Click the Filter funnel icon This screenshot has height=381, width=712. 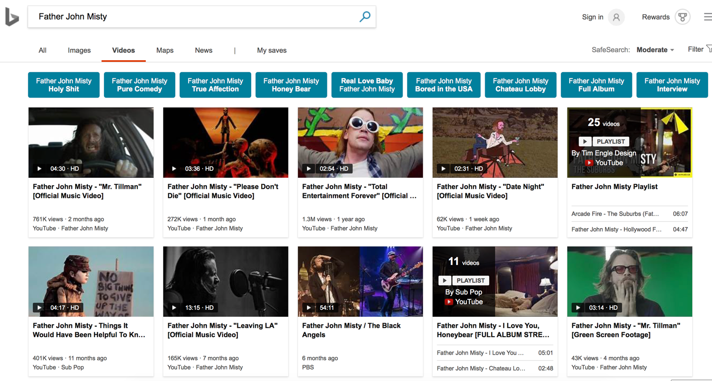(x=709, y=49)
